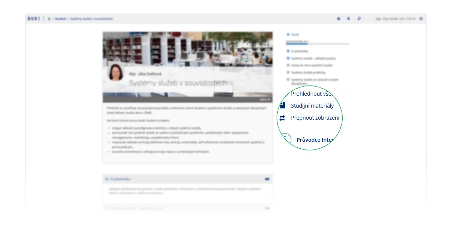Click the user name in top-right corner
The height and width of the screenshot is (225, 451).
point(395,19)
